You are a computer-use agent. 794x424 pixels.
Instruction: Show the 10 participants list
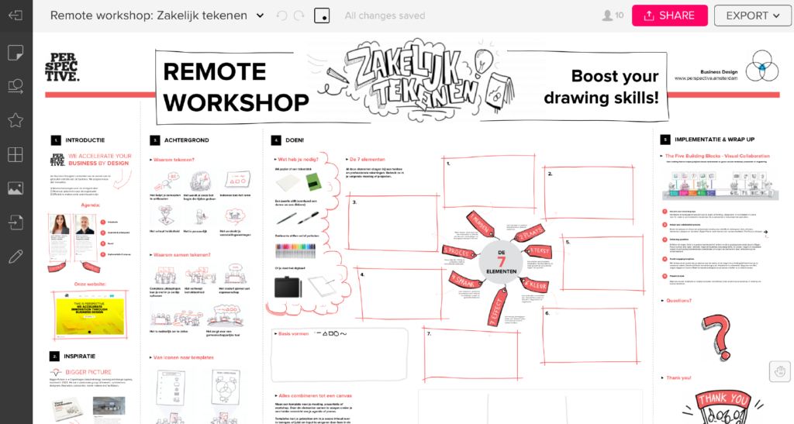tap(613, 16)
